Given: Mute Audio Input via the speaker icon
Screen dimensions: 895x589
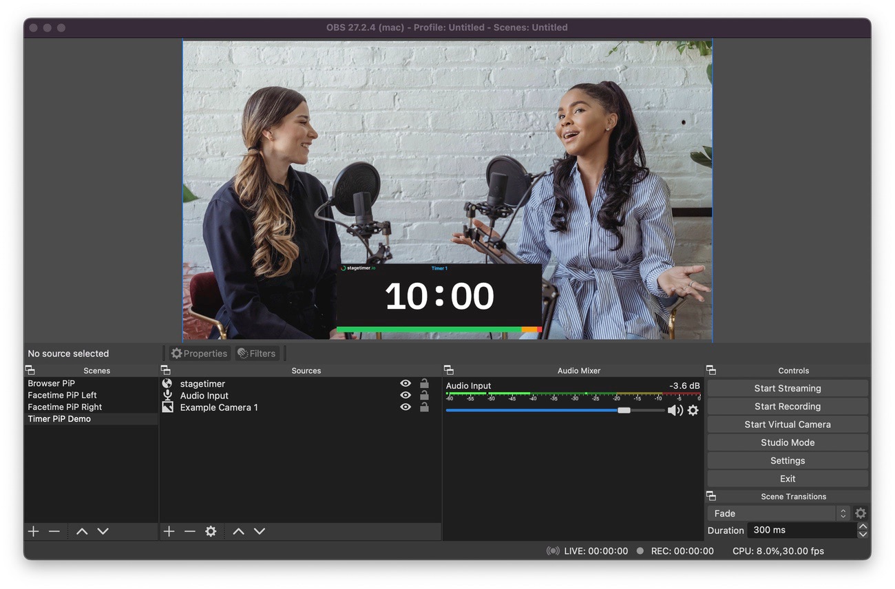Looking at the screenshot, I should (x=675, y=410).
